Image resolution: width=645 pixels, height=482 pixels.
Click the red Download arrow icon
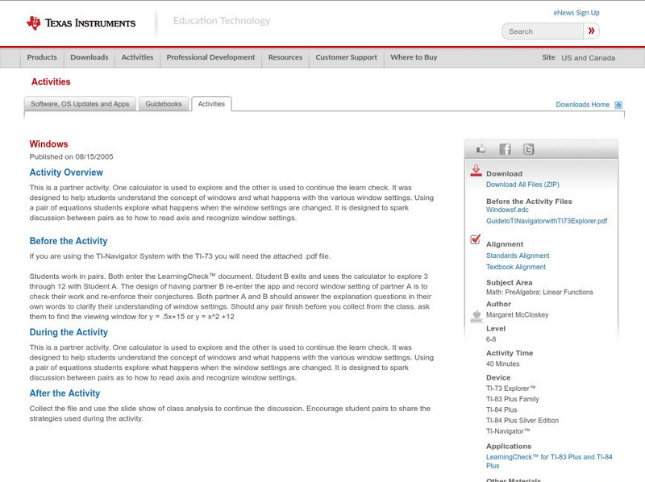[475, 171]
